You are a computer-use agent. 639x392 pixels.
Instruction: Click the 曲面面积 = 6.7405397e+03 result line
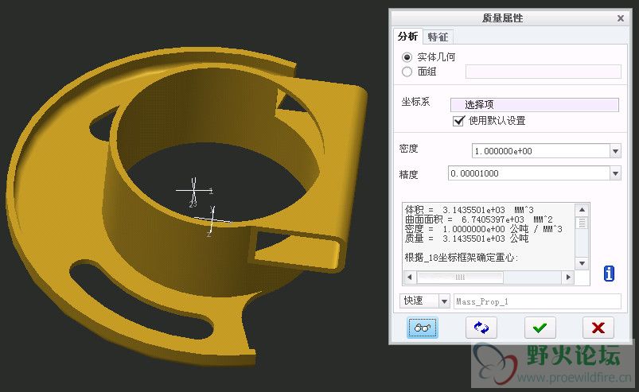479,219
